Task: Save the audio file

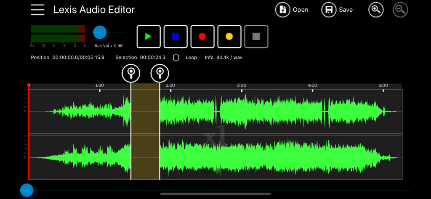Action: click(337, 10)
